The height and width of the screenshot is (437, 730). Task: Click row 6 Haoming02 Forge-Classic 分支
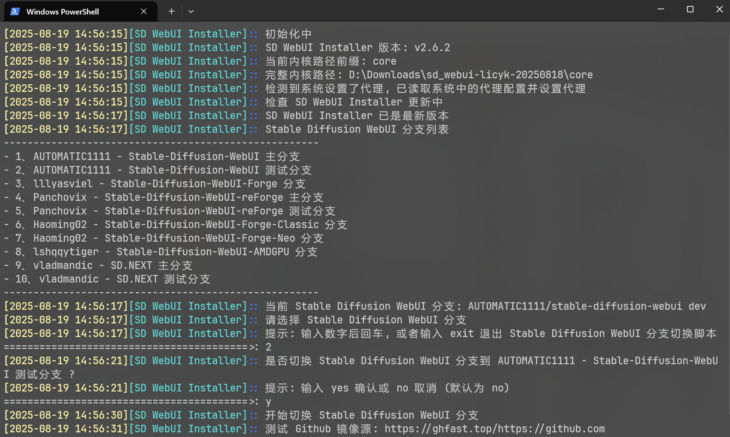point(176,225)
